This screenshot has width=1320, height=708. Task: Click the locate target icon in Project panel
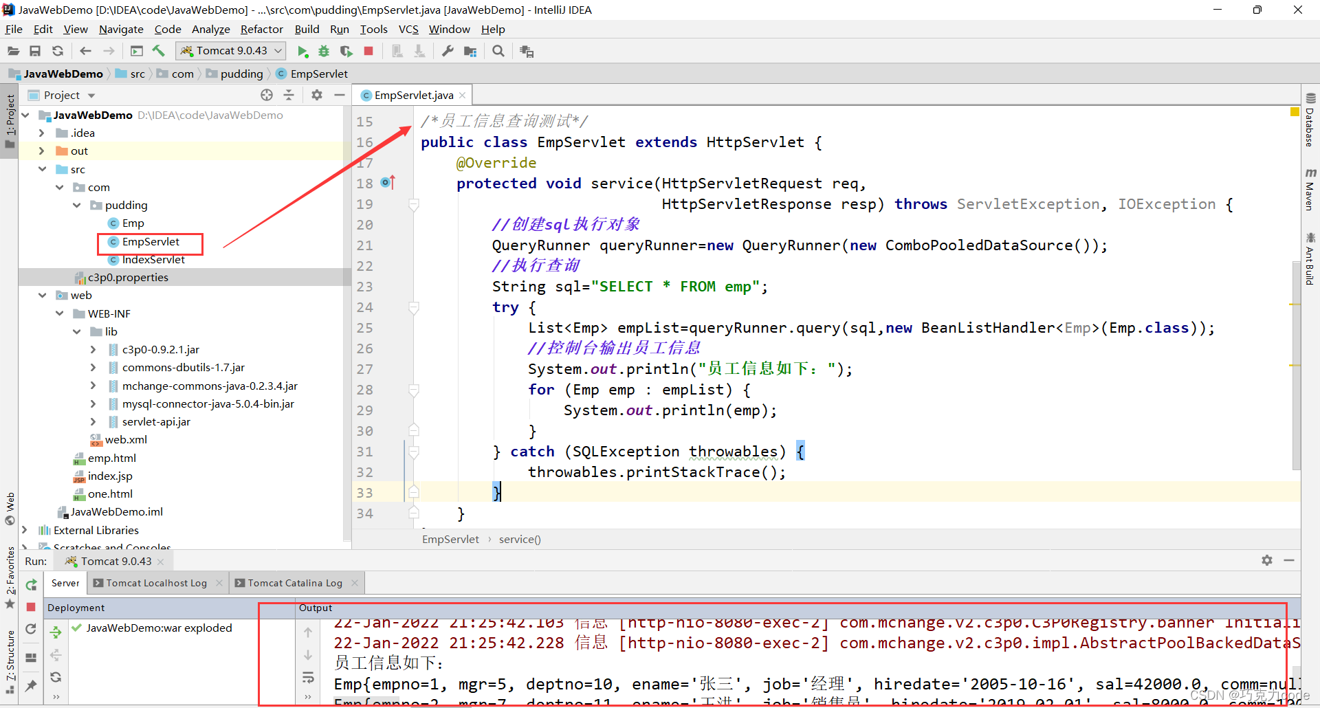click(267, 95)
